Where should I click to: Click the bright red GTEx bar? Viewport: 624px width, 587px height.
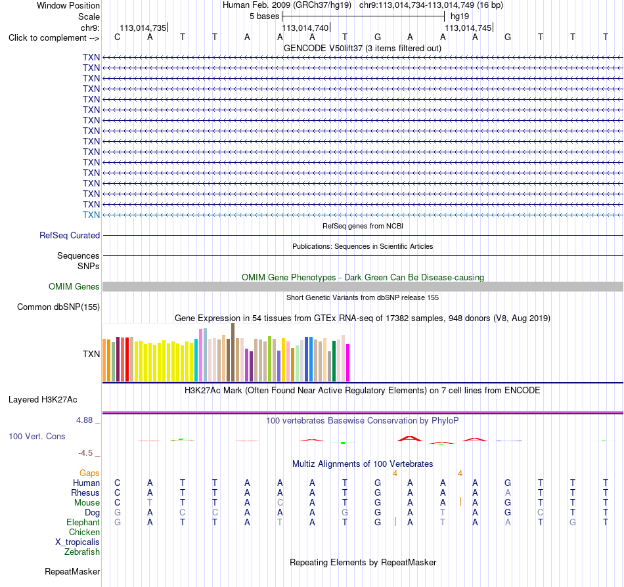pos(127,360)
